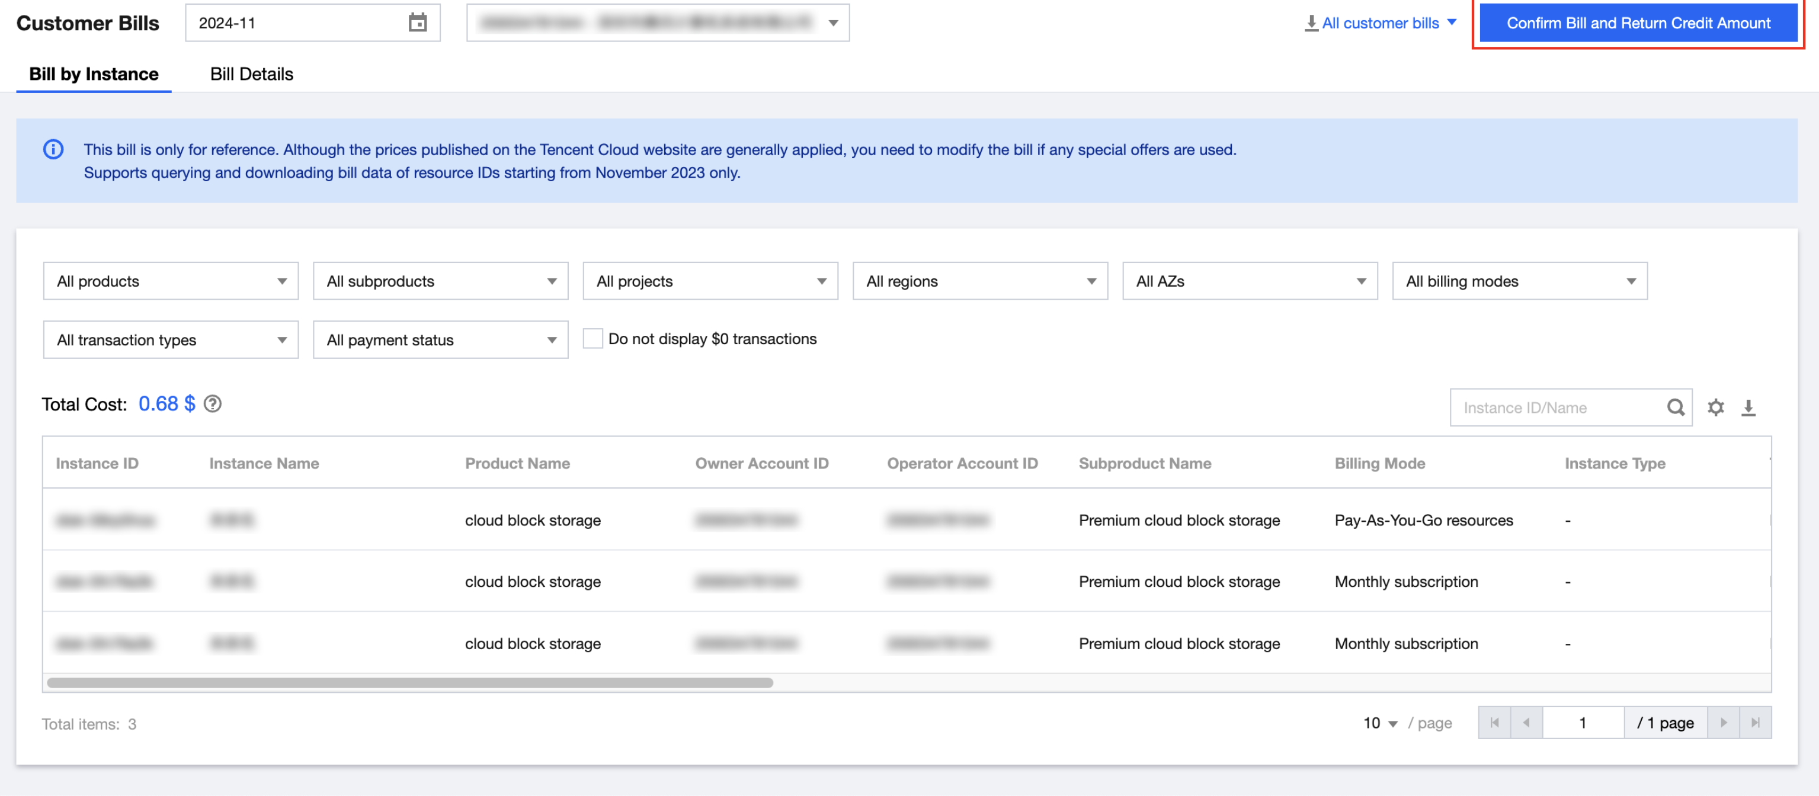This screenshot has height=796, width=1819.
Task: Open the calendar date picker icon
Action: point(417,23)
